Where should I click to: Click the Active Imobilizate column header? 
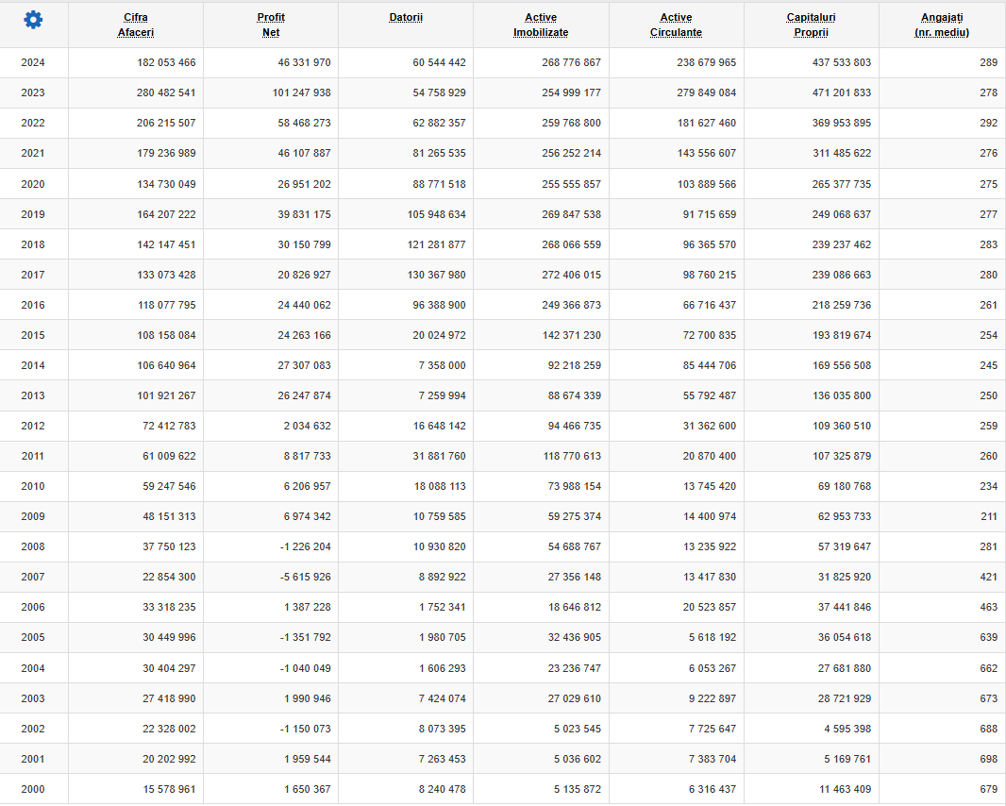(541, 25)
